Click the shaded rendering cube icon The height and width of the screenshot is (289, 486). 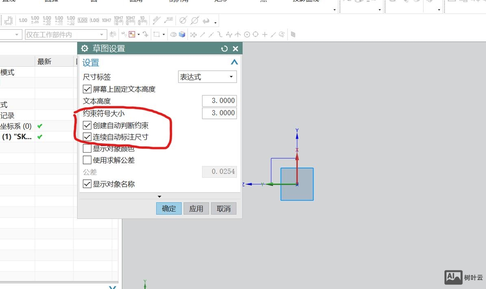182,34
